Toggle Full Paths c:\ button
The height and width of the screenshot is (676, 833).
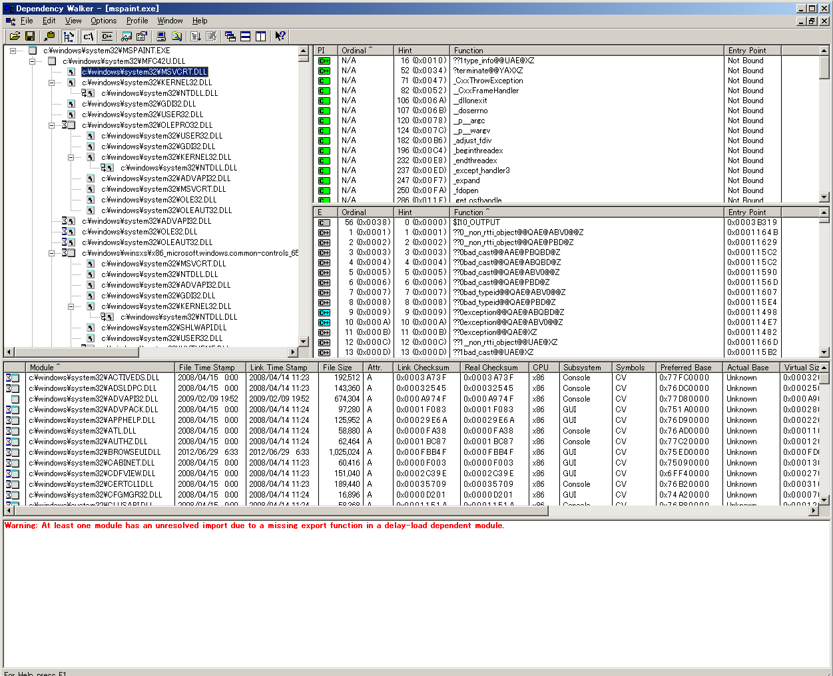point(88,37)
